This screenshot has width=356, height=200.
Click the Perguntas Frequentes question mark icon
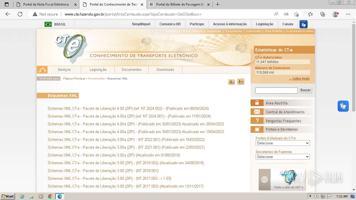[x=257, y=121]
